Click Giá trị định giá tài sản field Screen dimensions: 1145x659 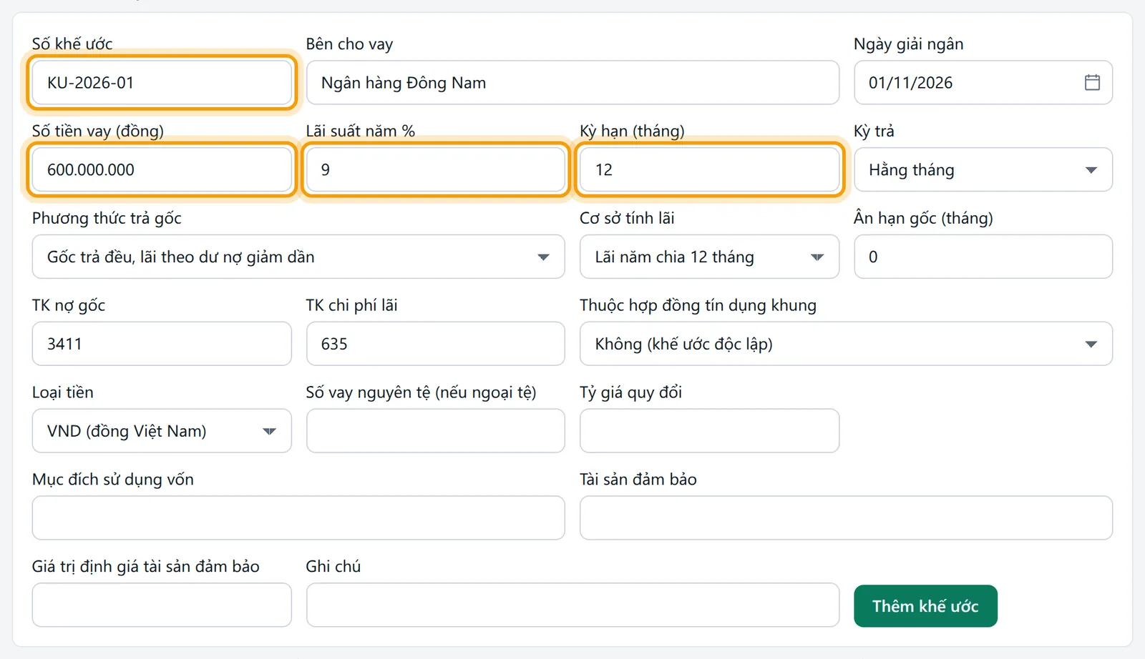[x=162, y=605]
